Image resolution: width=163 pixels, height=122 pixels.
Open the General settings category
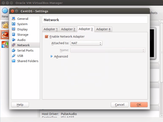(x=25, y=19)
